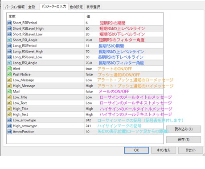Viewport: 205px width, 169px height.
Task: Click the icon beside Short_RSILevel_Low
Action: pos(9,34)
